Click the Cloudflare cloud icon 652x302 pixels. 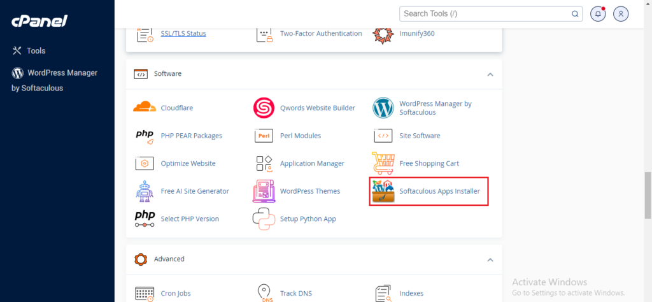pos(145,108)
